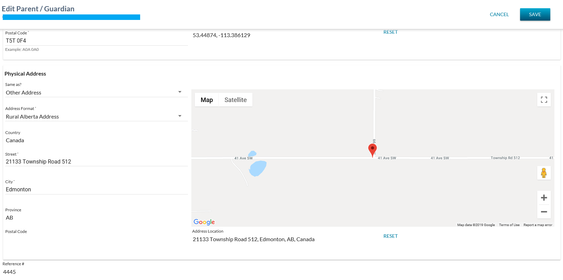Click Report a map error link
Screen dimensions: 563x280
point(538,225)
